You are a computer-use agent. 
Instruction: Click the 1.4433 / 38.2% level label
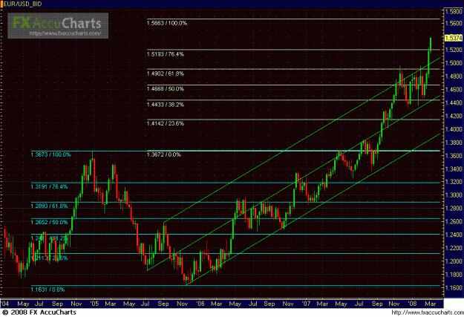pos(166,105)
